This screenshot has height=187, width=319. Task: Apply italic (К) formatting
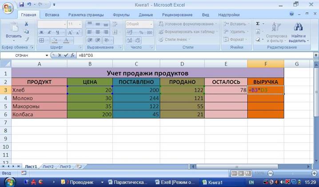pyautogui.click(x=49, y=32)
